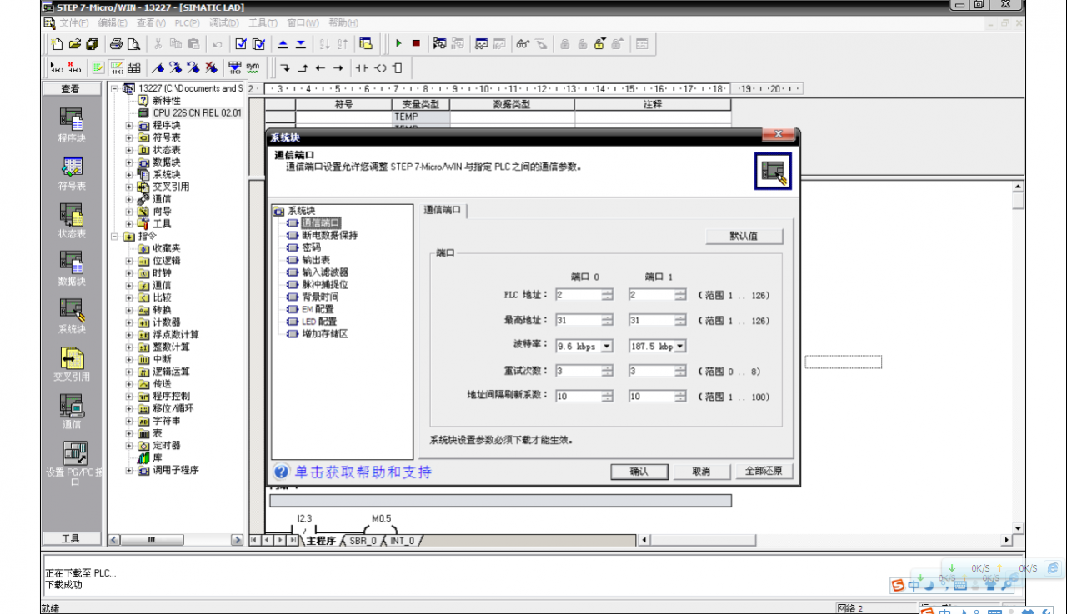Select 增加存储区 in the 系统块 tree
The height and width of the screenshot is (614, 1067).
coord(325,333)
